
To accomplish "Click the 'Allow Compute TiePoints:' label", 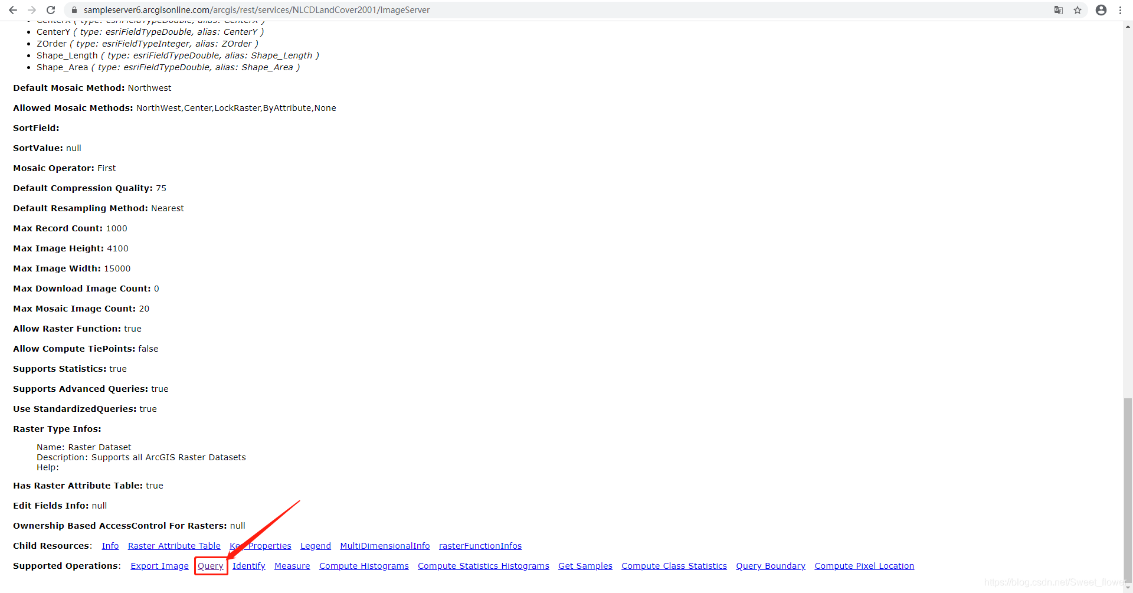I will point(74,349).
